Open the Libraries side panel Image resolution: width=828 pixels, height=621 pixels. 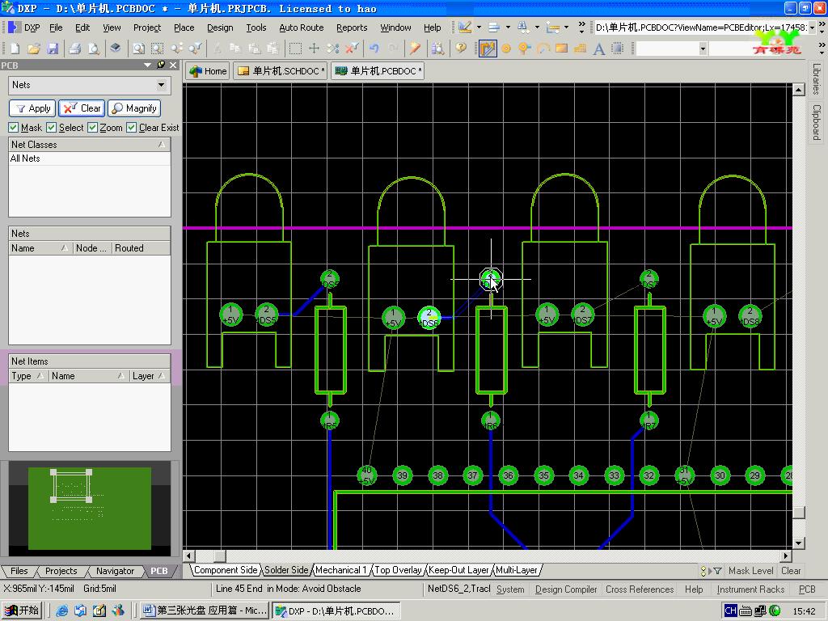pos(817,79)
